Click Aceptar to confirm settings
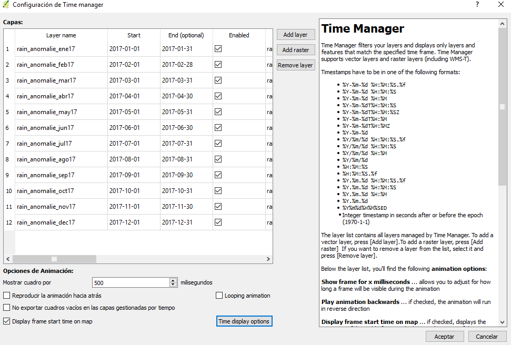The width and height of the screenshot is (511, 345). click(x=445, y=337)
